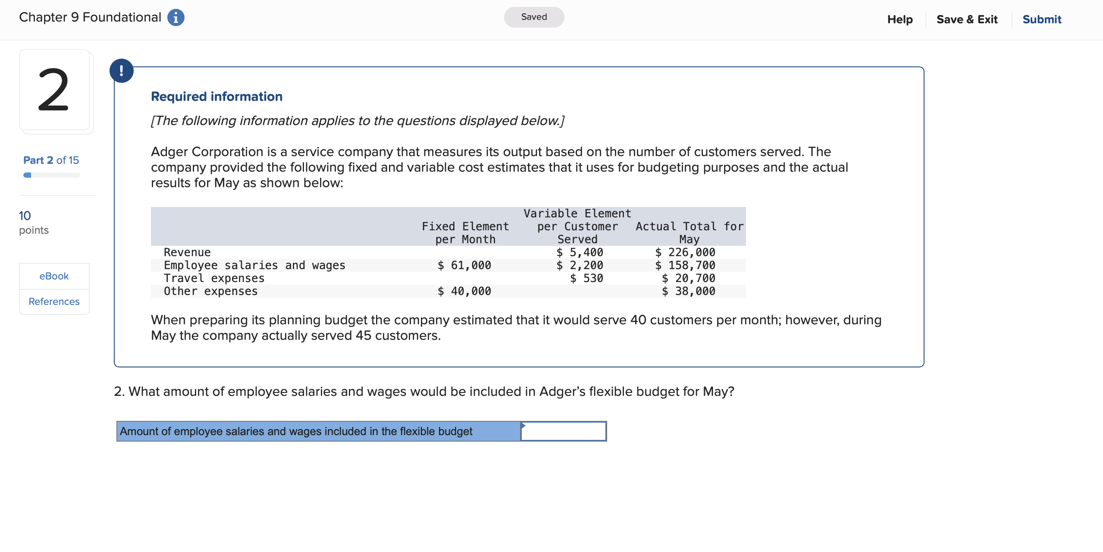
Task: Click the Part 2 of 15 progress indicator
Action: (x=51, y=160)
